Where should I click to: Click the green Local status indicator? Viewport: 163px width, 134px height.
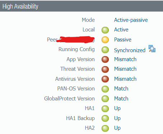tap(105, 30)
